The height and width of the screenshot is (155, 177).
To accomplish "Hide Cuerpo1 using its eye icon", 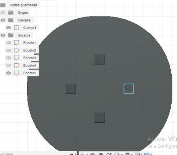I will [x=8, y=28].
